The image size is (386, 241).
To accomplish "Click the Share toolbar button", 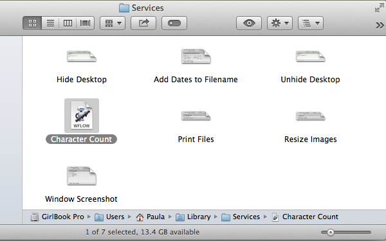I will [x=143, y=23].
